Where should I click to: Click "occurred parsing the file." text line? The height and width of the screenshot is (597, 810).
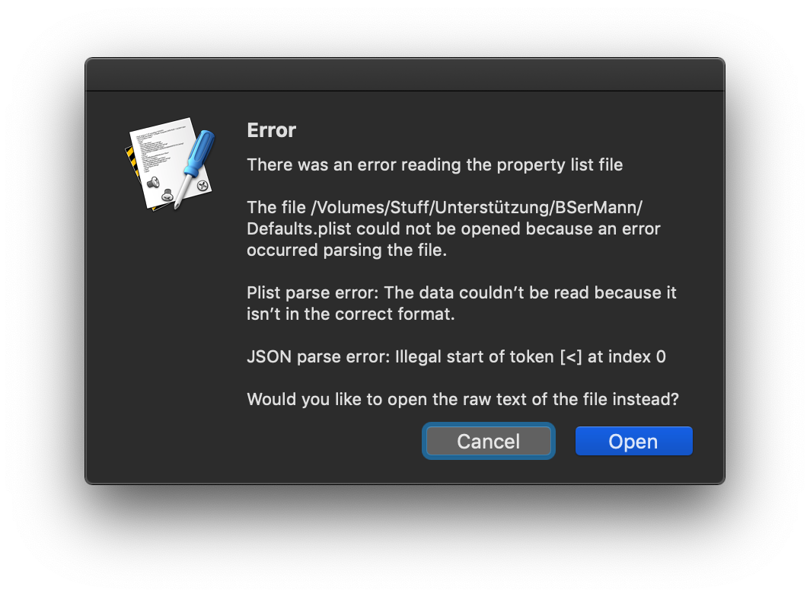click(x=346, y=250)
